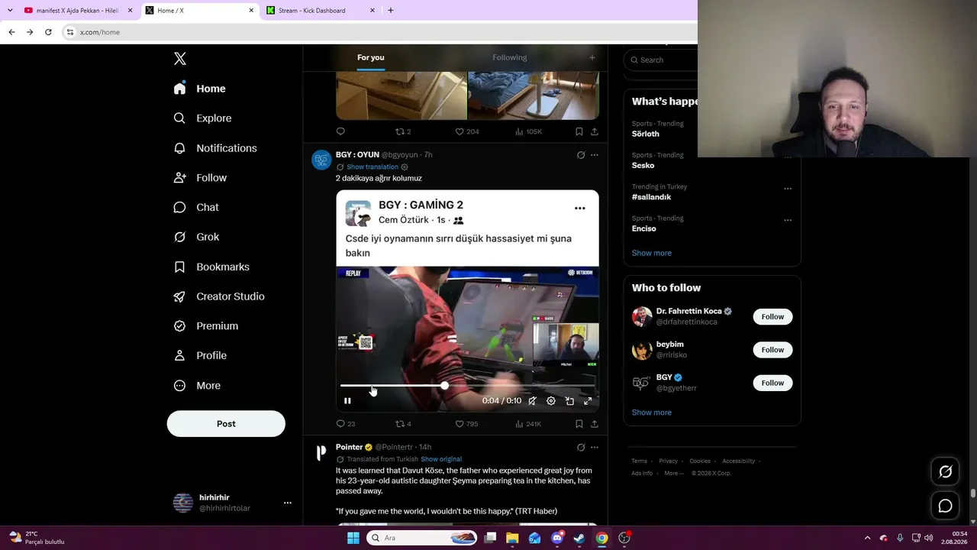Click Show original on the Pointer post
This screenshot has width=977, height=550.
point(441,459)
